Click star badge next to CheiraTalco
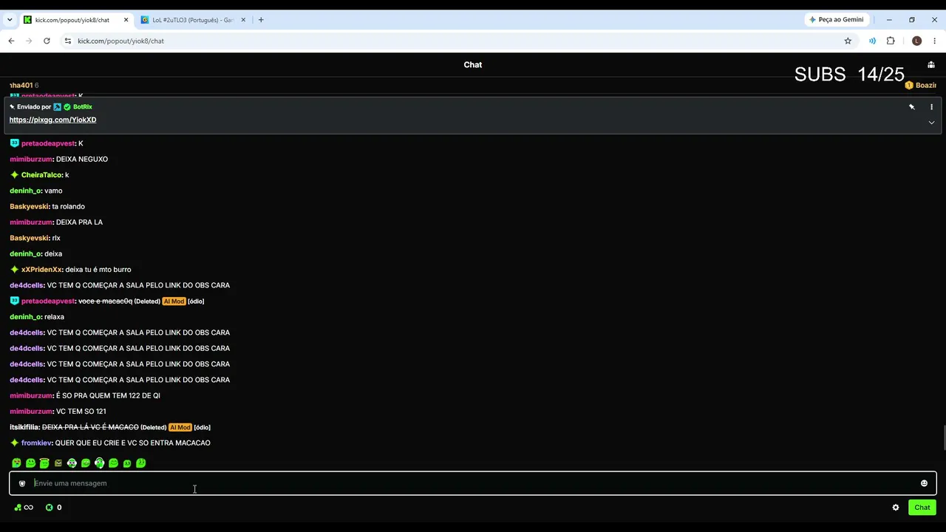 (14, 175)
